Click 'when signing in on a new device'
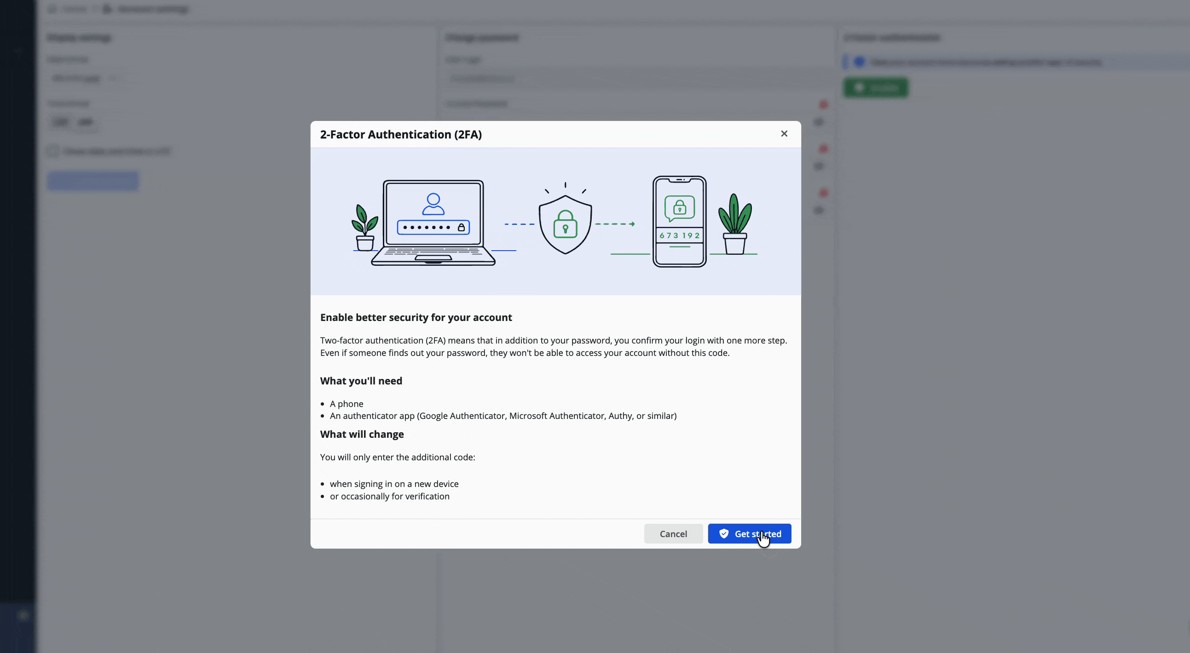Viewport: 1190px width, 653px height. [394, 484]
